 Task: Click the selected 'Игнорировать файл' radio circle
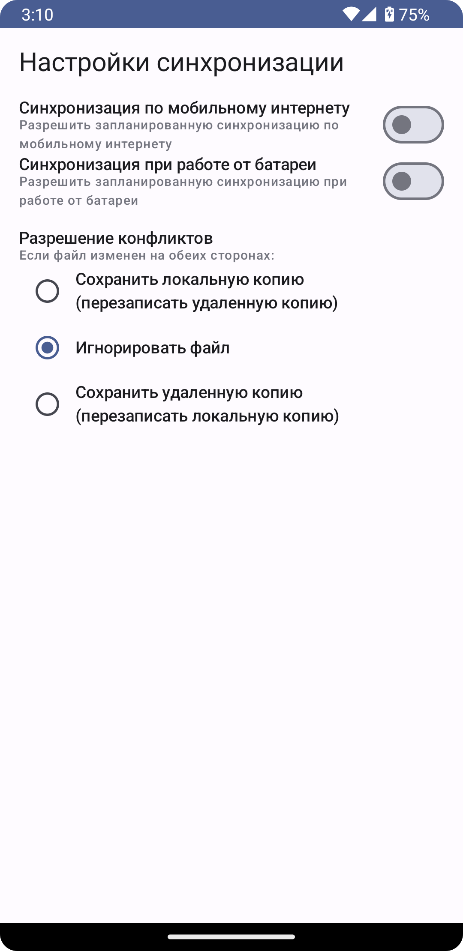click(47, 347)
